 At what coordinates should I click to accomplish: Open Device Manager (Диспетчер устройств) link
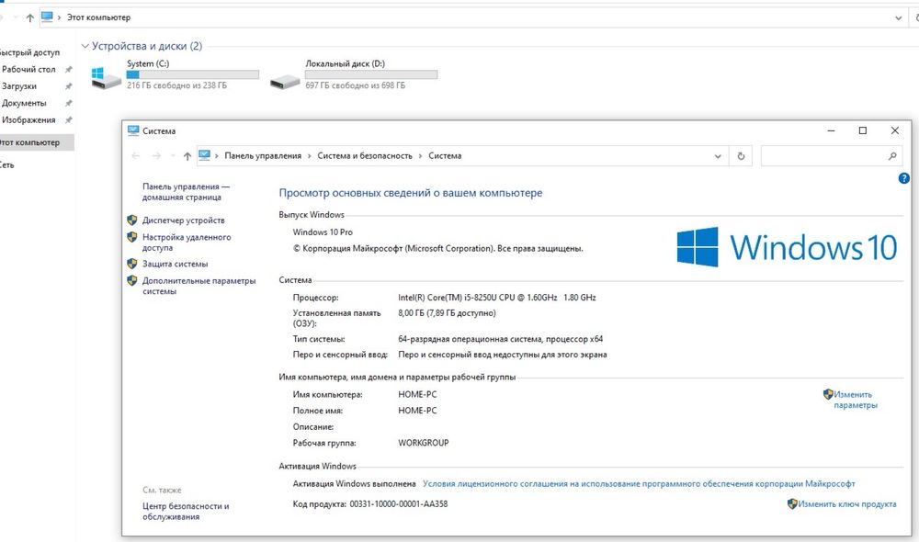[184, 220]
